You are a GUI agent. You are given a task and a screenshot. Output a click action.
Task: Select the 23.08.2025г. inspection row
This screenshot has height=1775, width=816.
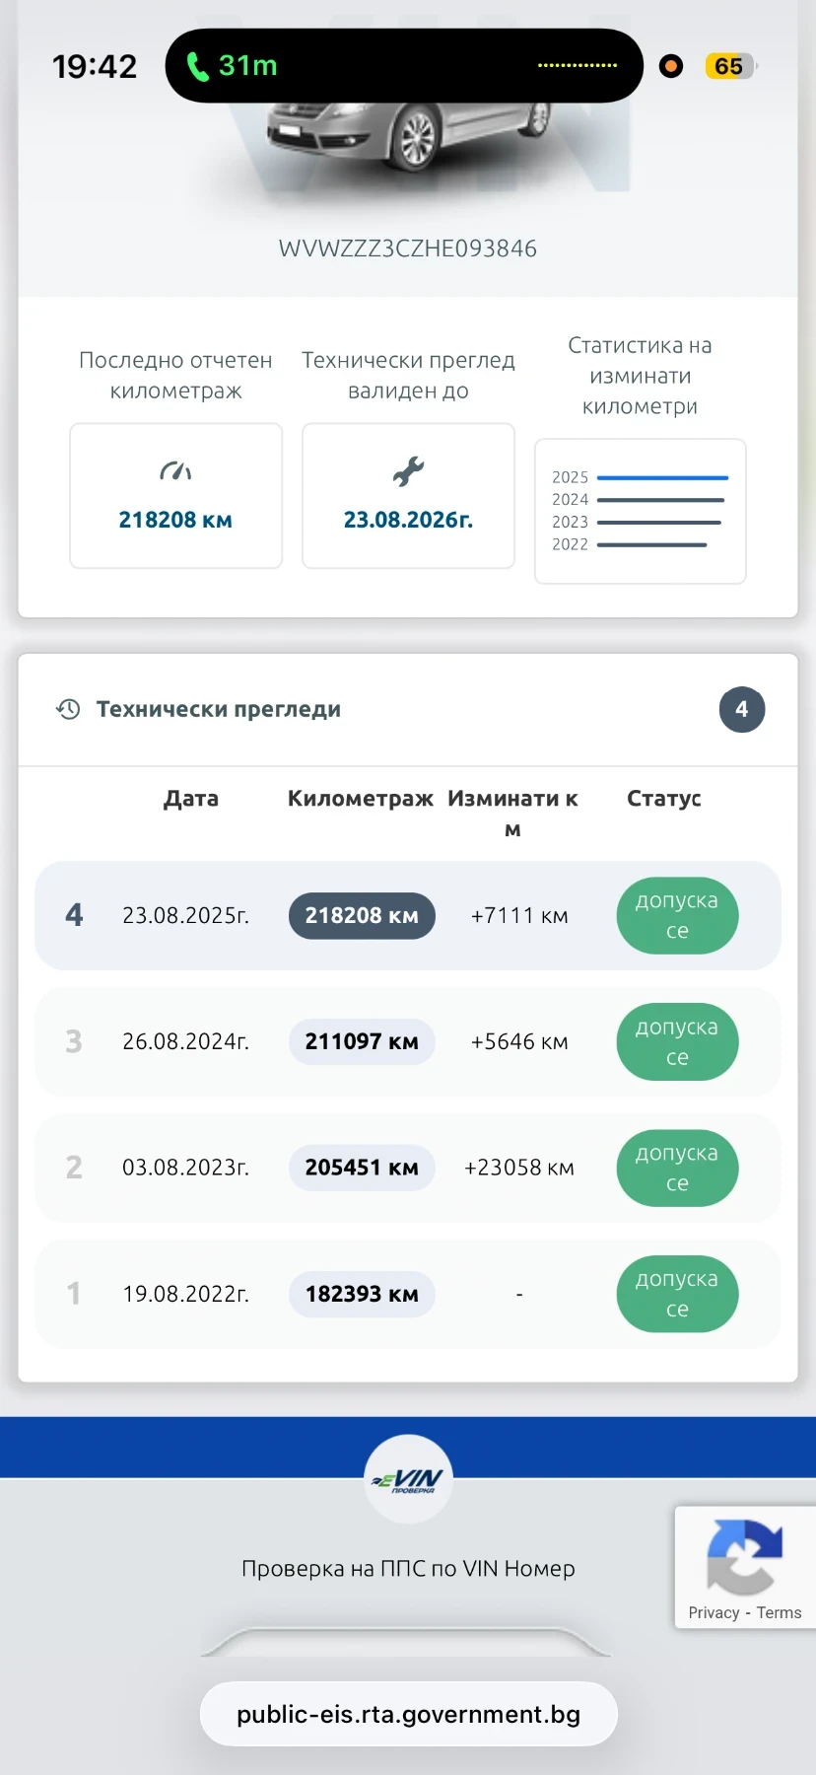click(185, 916)
